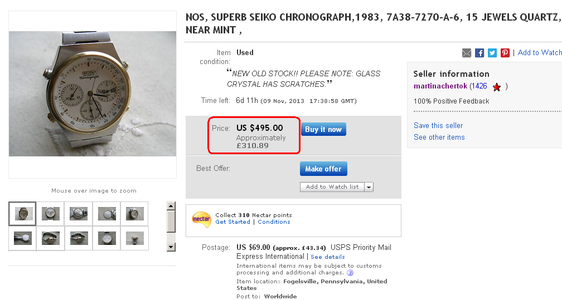Click the Add to Watch list button
Screen dimensions: 562x300
click(332, 187)
